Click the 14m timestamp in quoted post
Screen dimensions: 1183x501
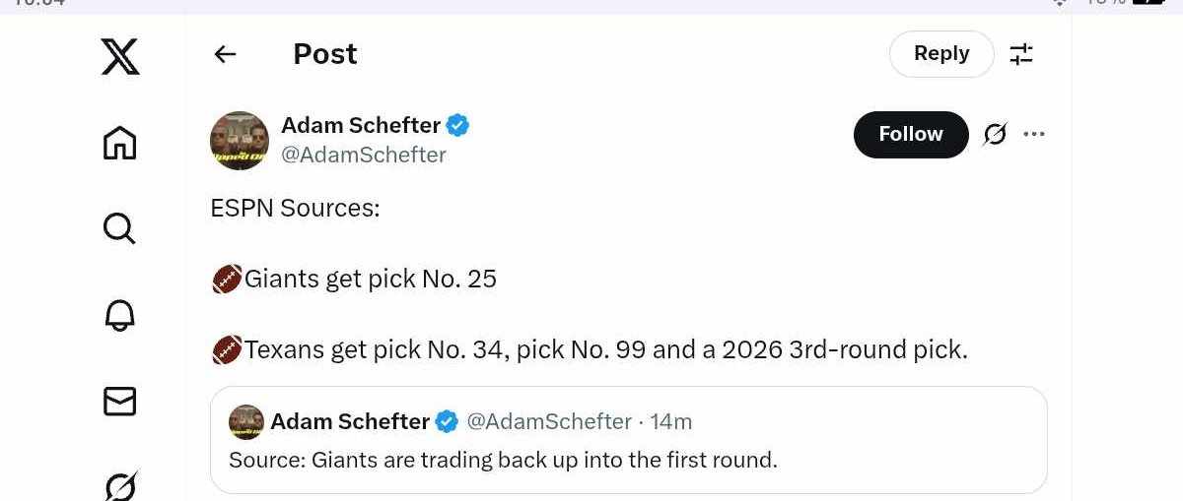point(671,421)
